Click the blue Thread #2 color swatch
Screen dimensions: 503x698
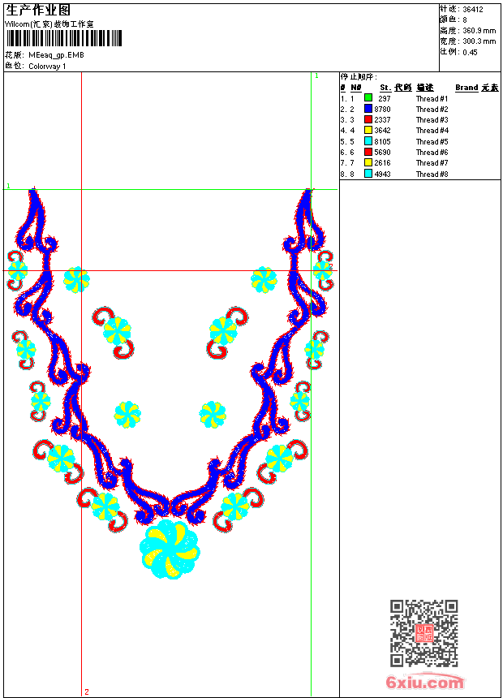click(x=368, y=108)
